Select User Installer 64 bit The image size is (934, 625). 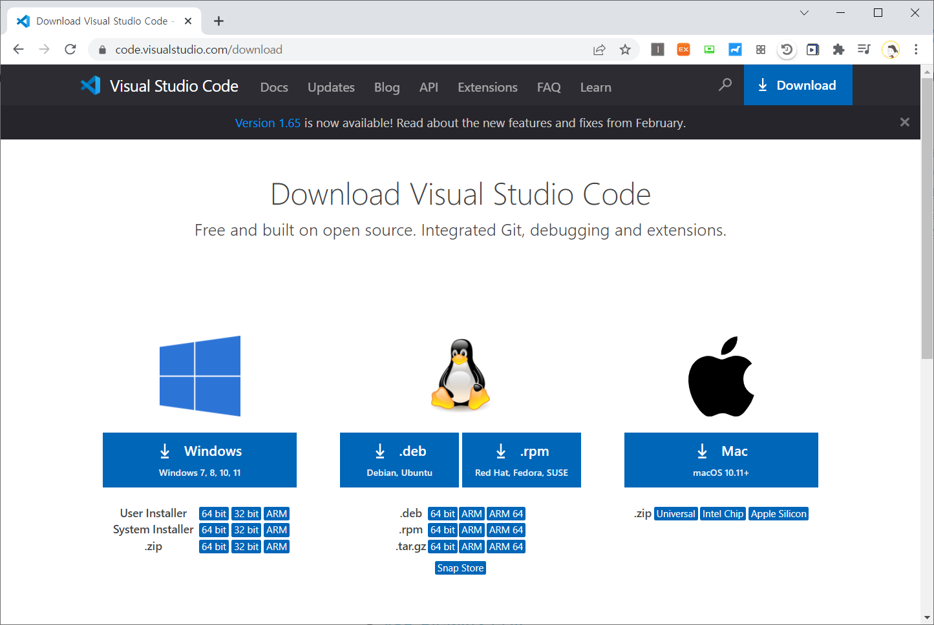214,514
